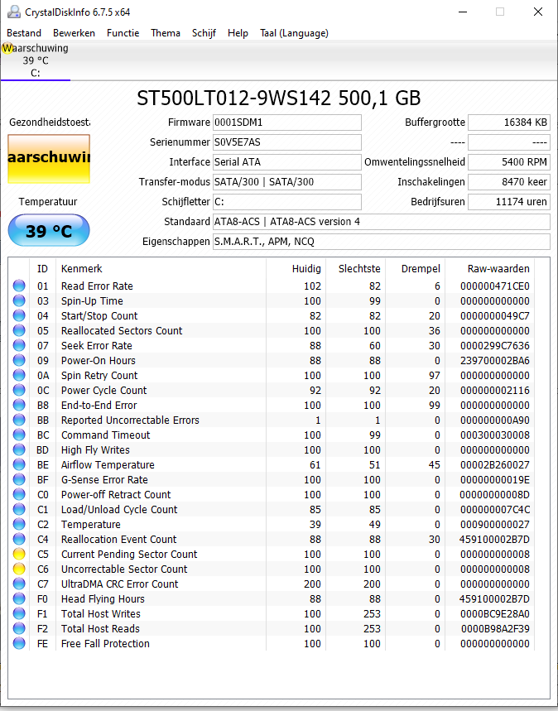Click the yellow Waarschuwing health status button
Screen dimensions: 558x711
49,159
